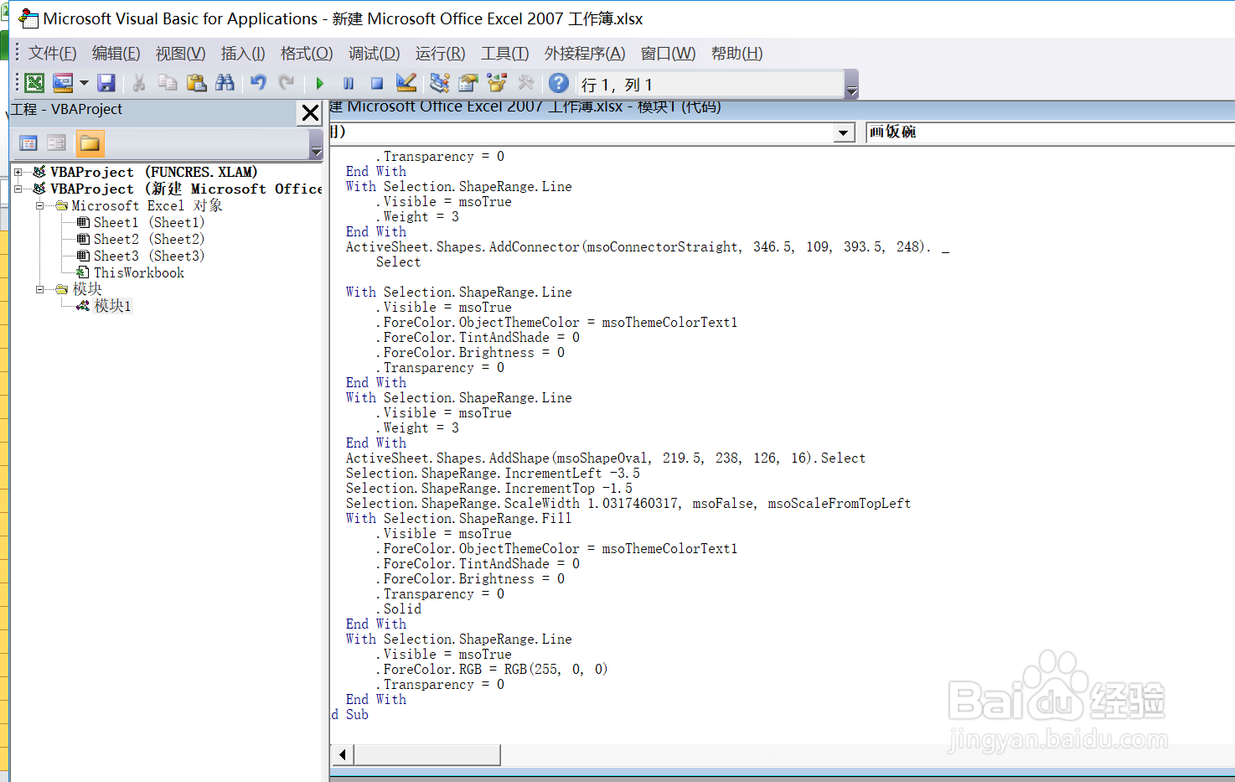The width and height of the screenshot is (1235, 782).
Task: Open Find with the binoculars icon
Action: 225,83
